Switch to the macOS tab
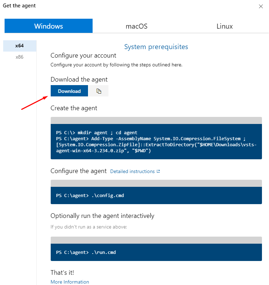The image size is (269, 285). pyautogui.click(x=137, y=26)
